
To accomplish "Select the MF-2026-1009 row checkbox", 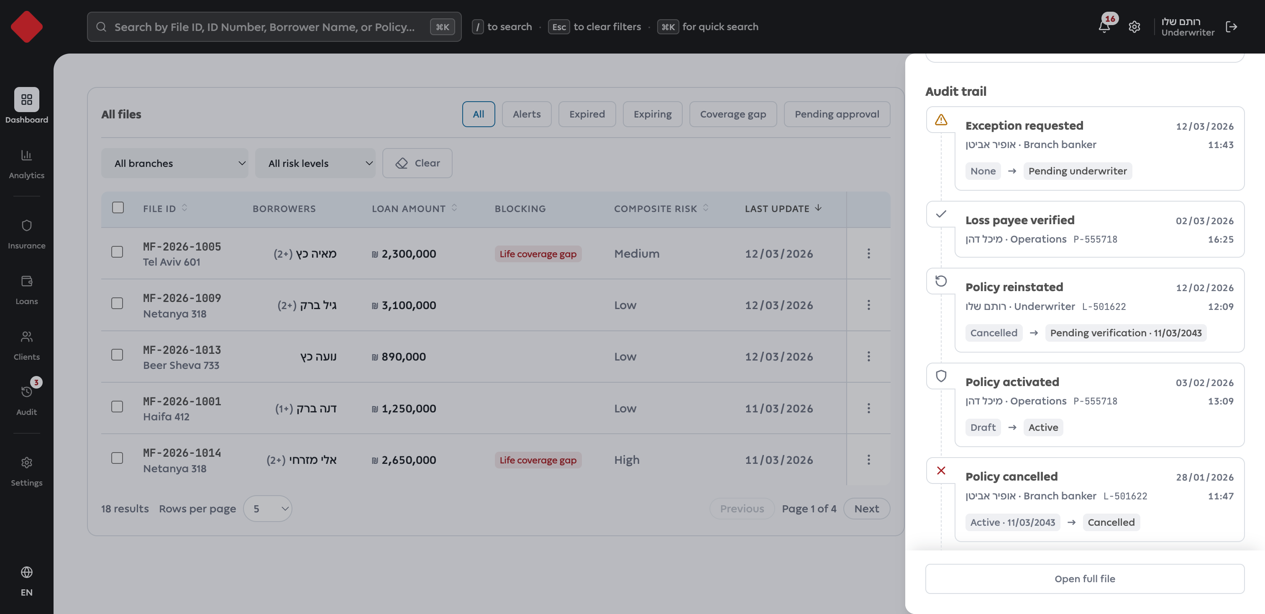I will 118,304.
